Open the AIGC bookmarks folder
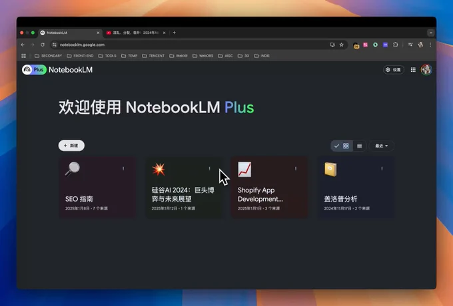This screenshot has width=453, height=306. 225,56
